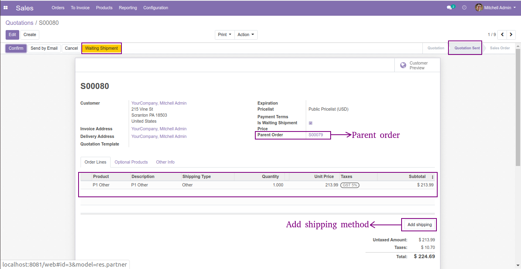Open invoice address partner link
This screenshot has width=521, height=269.
pyautogui.click(x=159, y=129)
